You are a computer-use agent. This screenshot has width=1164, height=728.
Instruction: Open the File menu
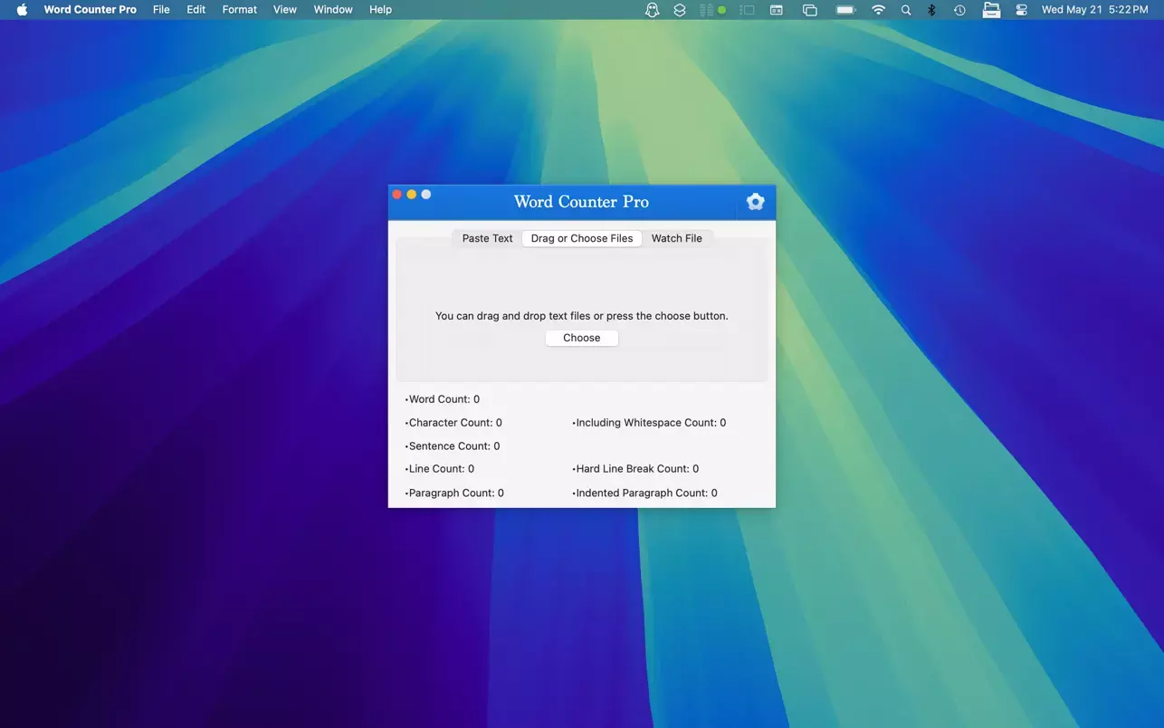(x=161, y=10)
